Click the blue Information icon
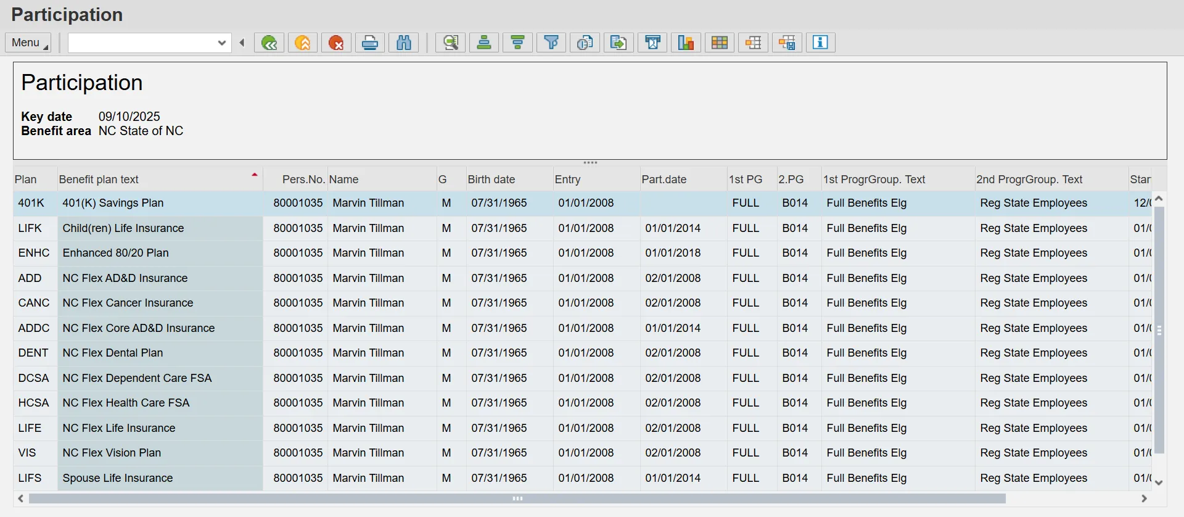Viewport: 1184px width, 517px height. click(x=820, y=43)
